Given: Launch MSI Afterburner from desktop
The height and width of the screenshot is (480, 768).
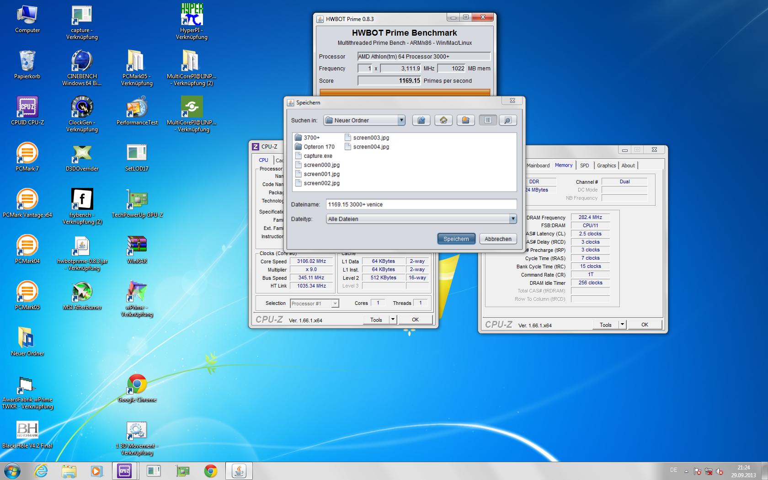Looking at the screenshot, I should [x=82, y=296].
